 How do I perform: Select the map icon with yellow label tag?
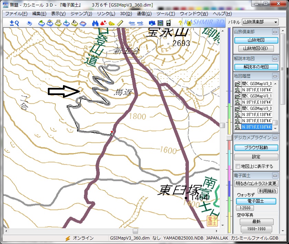pyautogui.click(x=58, y=23)
